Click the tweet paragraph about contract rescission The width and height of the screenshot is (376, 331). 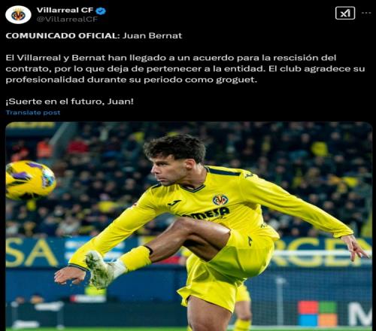tap(185, 68)
